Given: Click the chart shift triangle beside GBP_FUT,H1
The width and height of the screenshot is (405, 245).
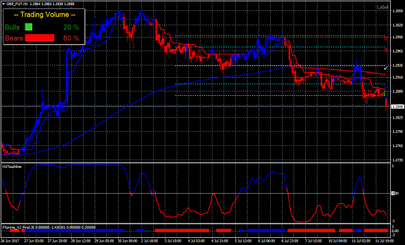Looking at the screenshot, I should 3,4.
